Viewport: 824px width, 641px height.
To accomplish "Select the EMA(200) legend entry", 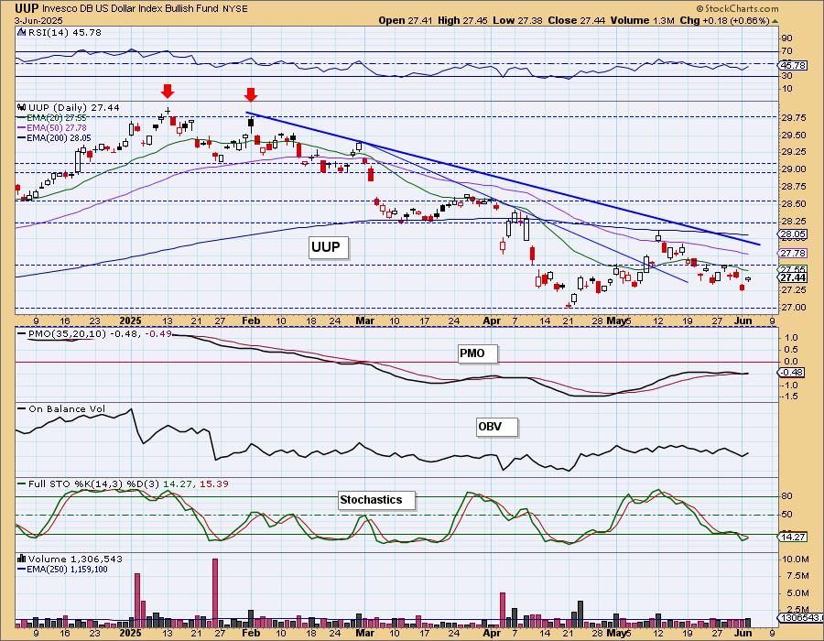I will (54, 137).
